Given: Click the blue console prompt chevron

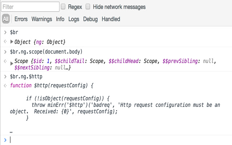Looking at the screenshot, I should [5, 140].
